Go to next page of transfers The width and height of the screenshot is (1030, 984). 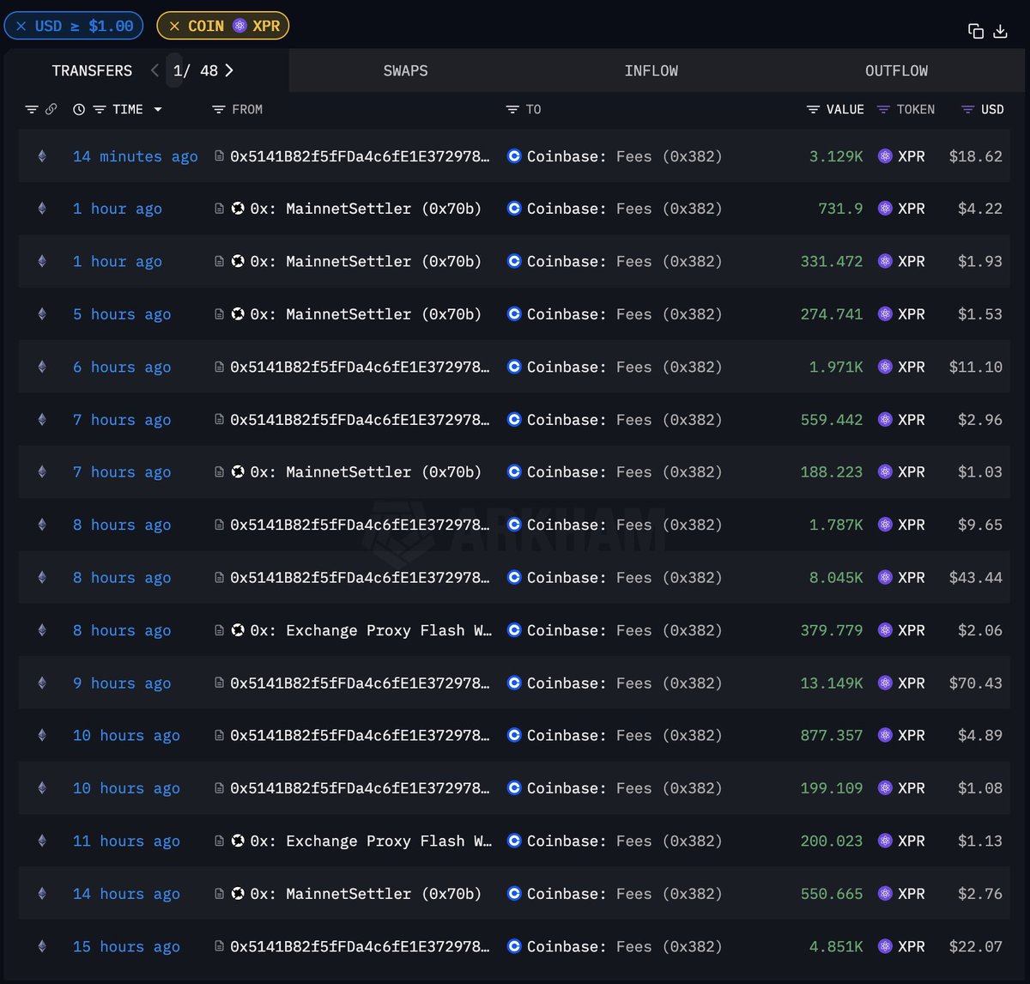click(229, 70)
